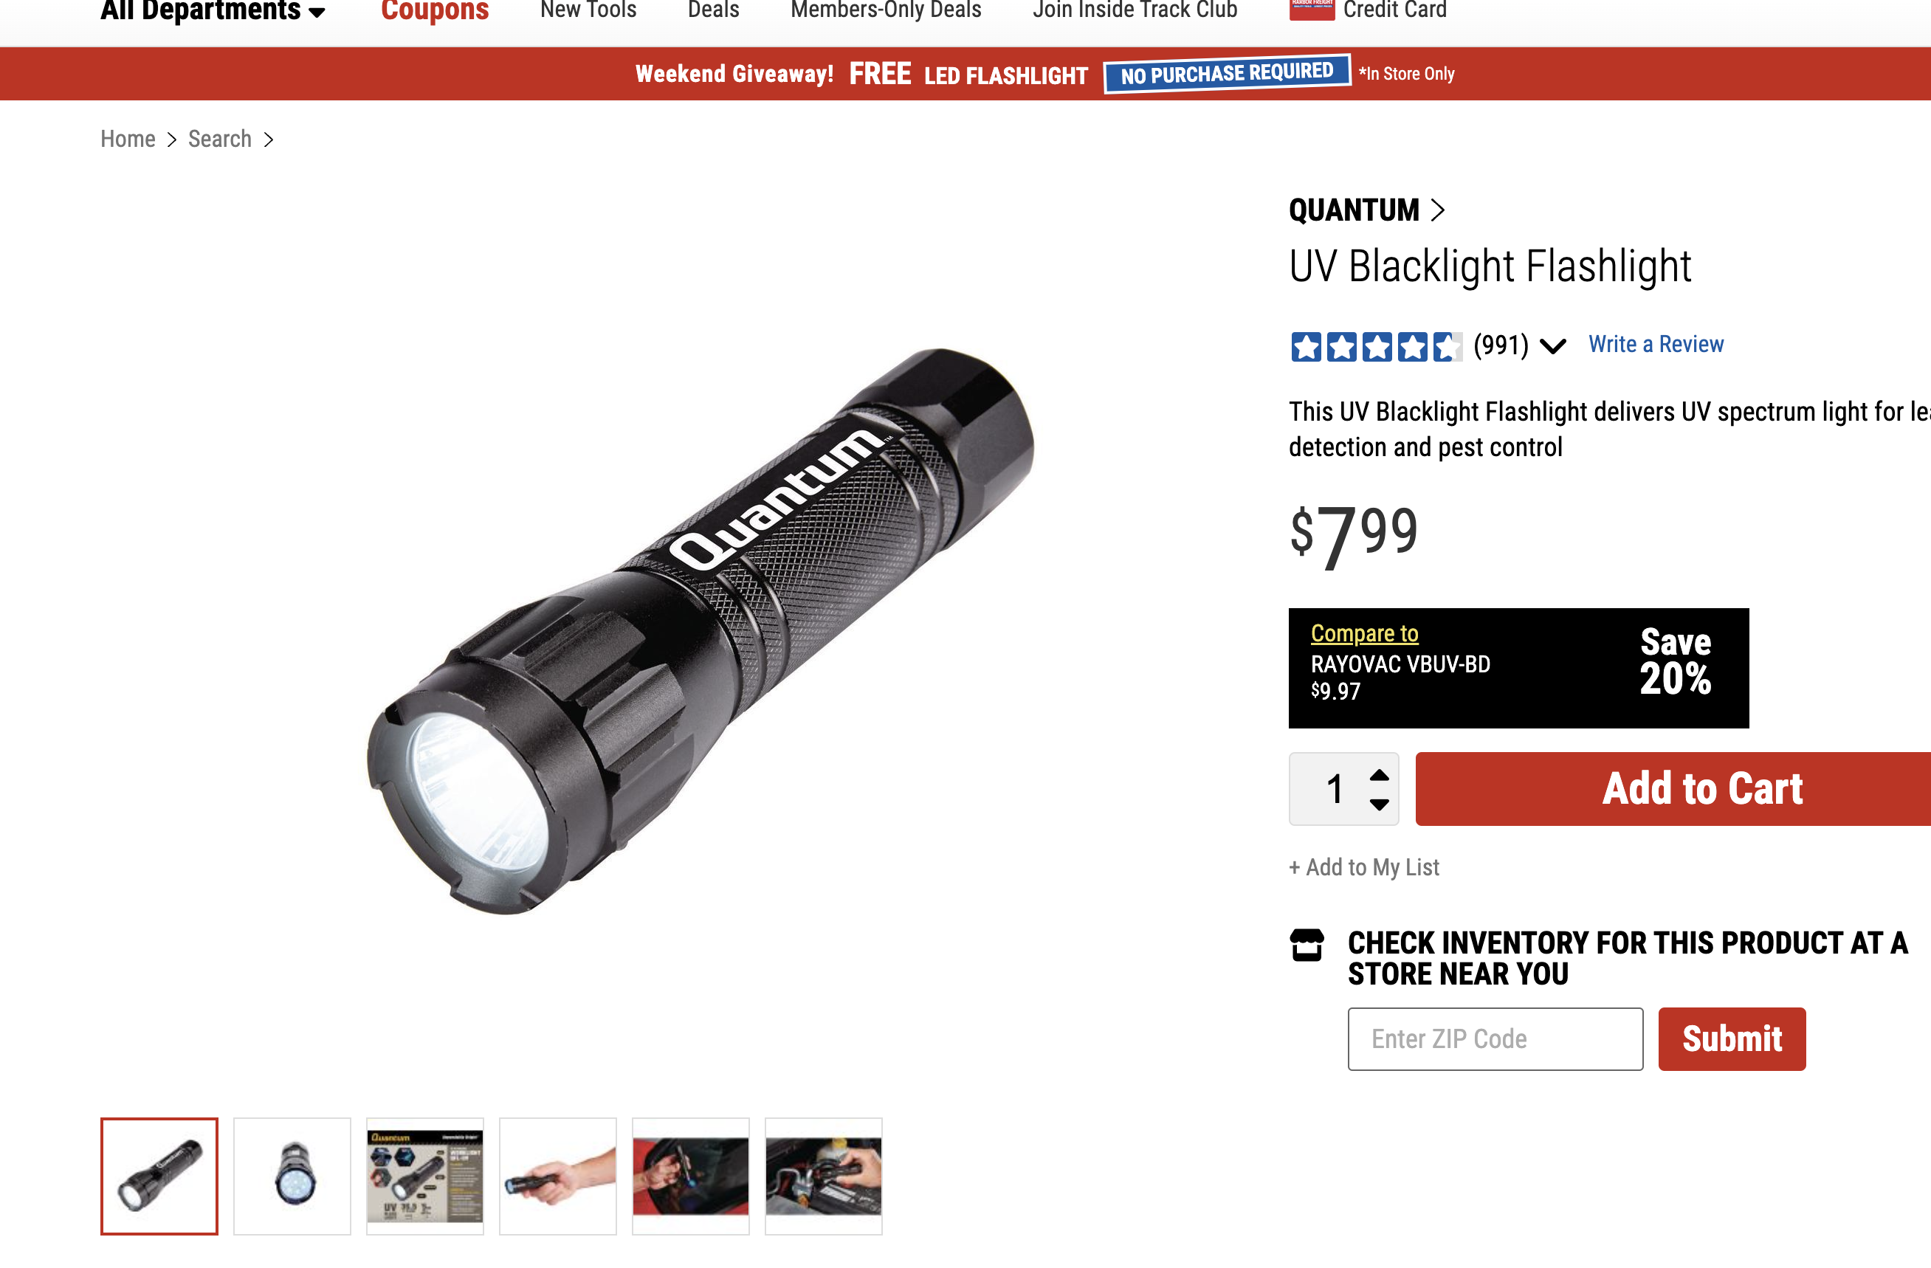Increase quantity with the up arrow

1380,775
